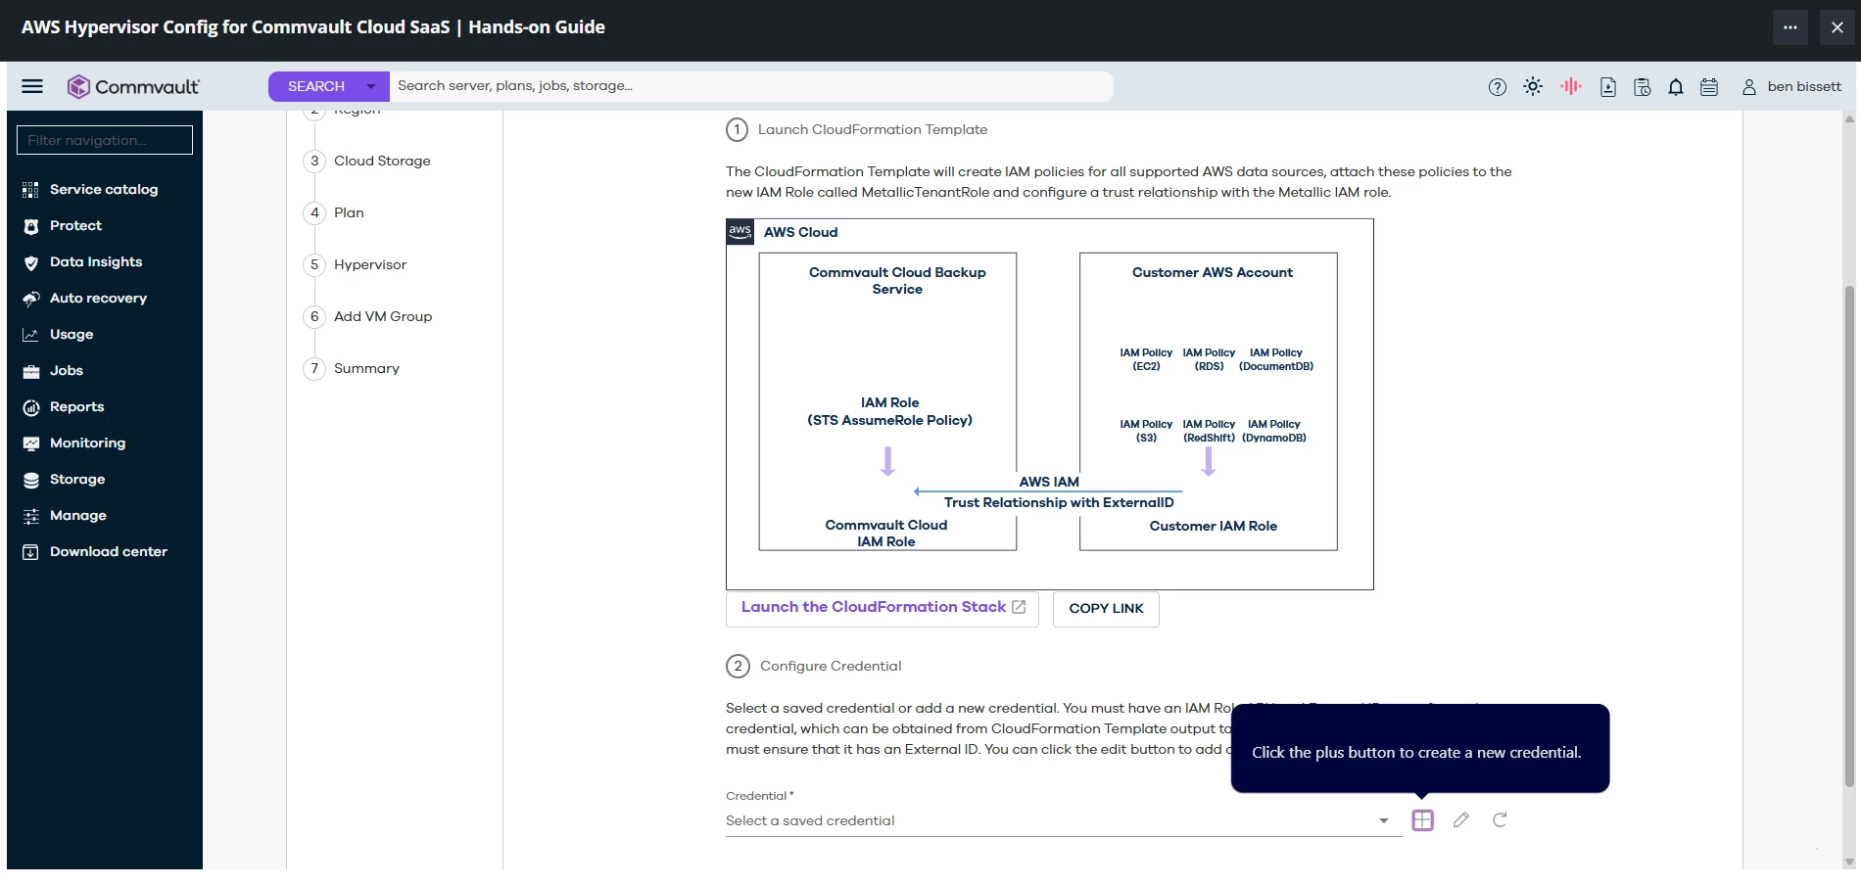Go to step 6 Add VM Group
Image resolution: width=1861 pixels, height=885 pixels.
[368, 316]
